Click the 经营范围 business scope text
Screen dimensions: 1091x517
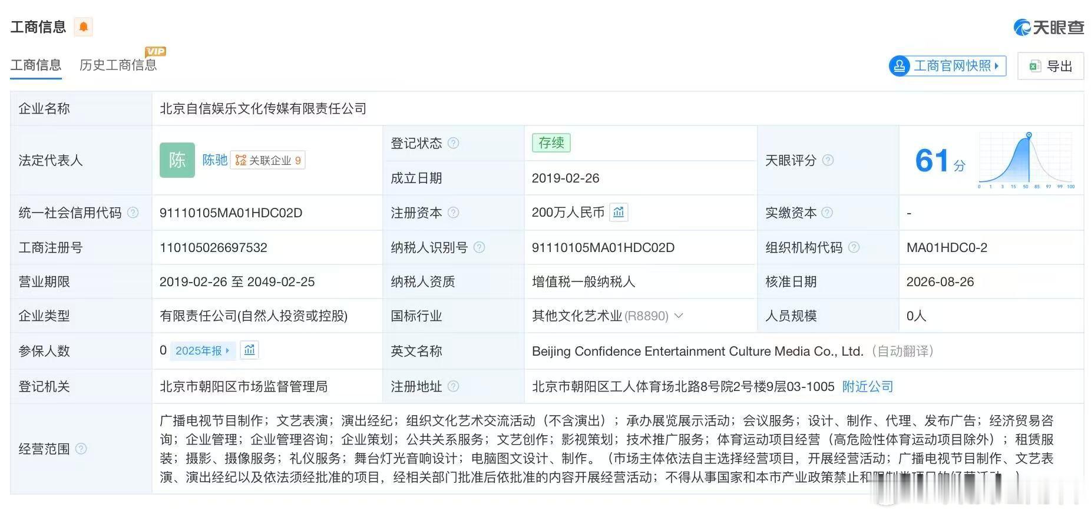607,449
